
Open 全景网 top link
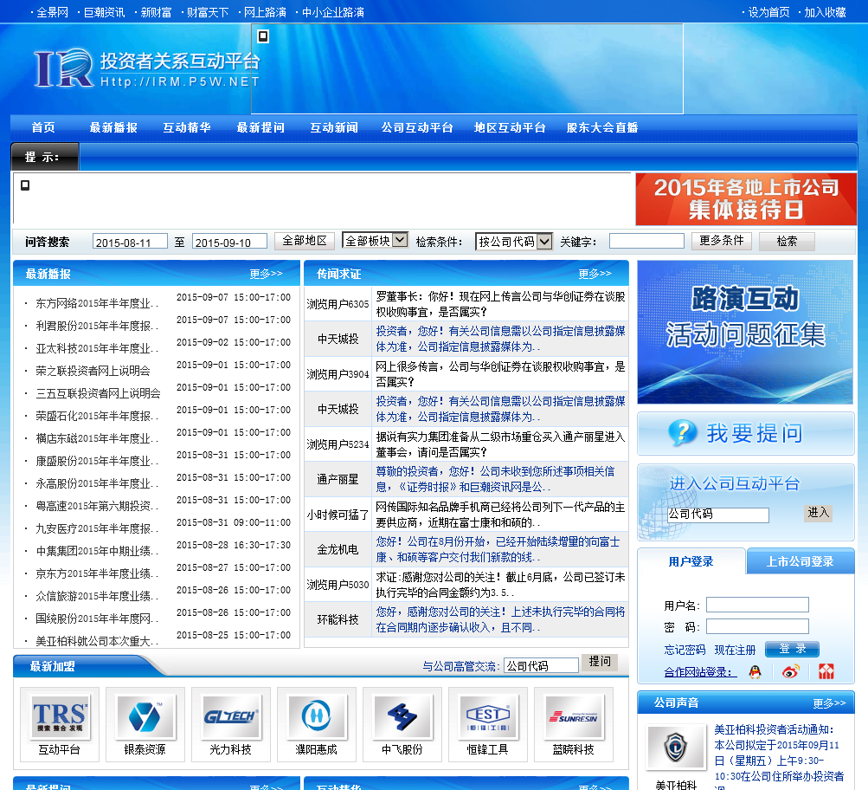coord(52,12)
